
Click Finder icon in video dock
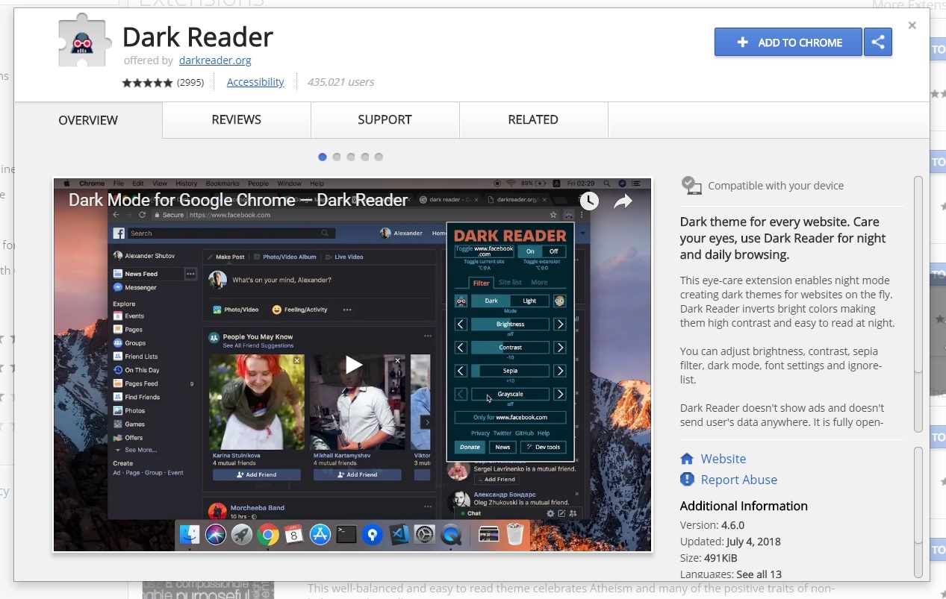coord(190,534)
